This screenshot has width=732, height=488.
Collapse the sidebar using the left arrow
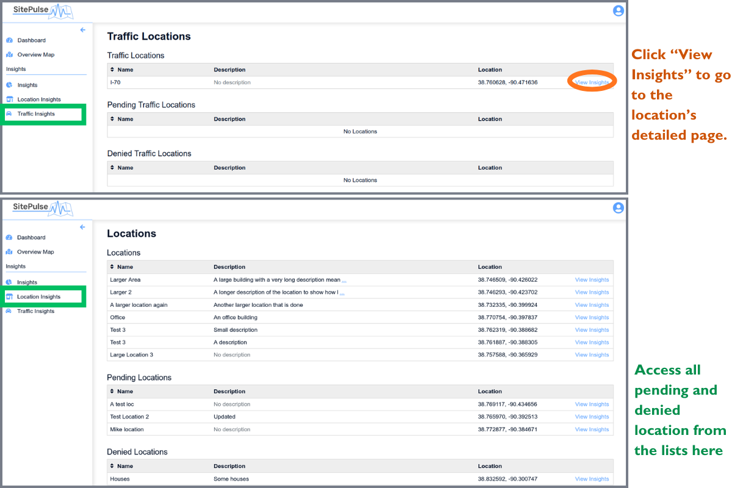(x=82, y=30)
